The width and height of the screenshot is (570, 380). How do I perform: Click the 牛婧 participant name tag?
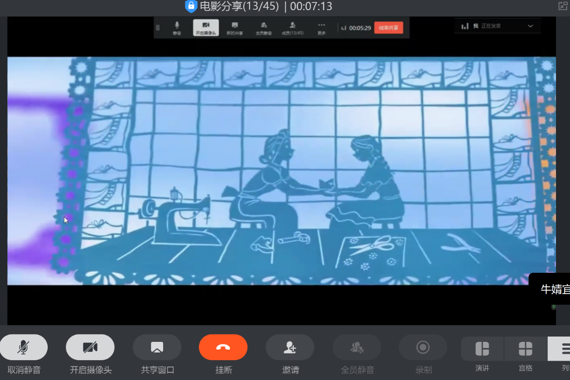pyautogui.click(x=549, y=289)
